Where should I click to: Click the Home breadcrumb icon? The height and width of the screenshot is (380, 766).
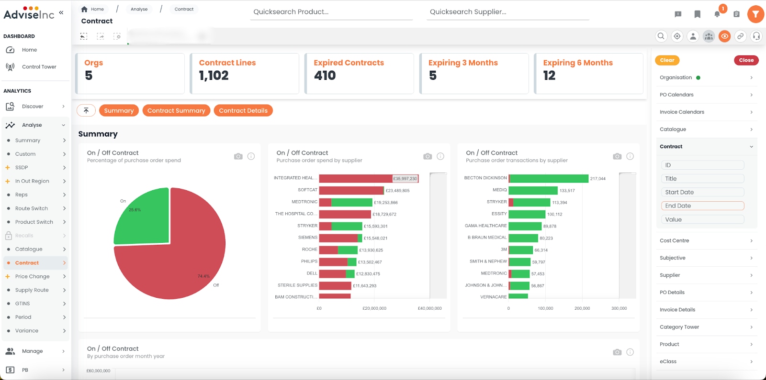click(x=84, y=9)
